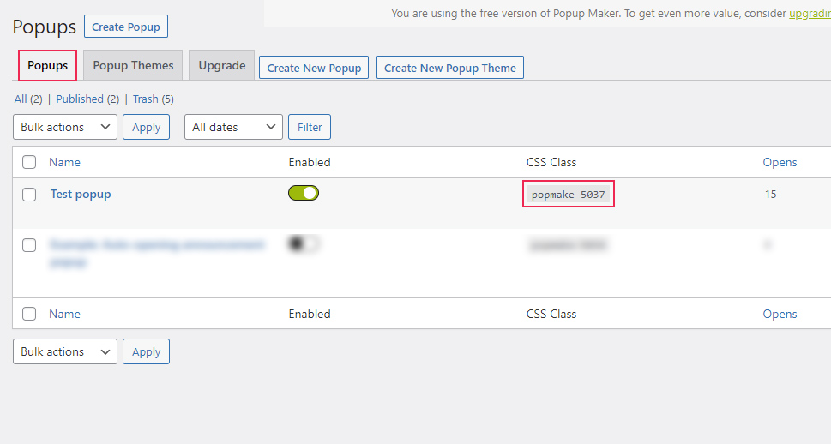Switch to the Upgrade tab
The height and width of the screenshot is (444, 831).
[x=222, y=66]
